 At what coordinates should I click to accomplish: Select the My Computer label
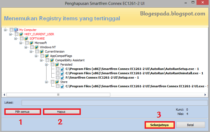(28, 30)
